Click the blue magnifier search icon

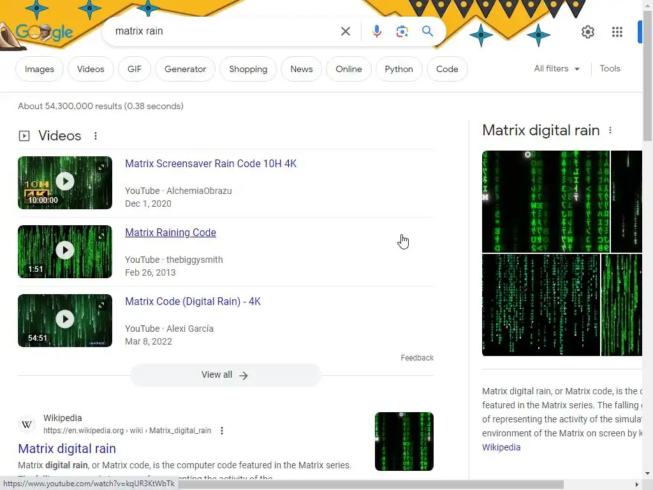point(427,31)
